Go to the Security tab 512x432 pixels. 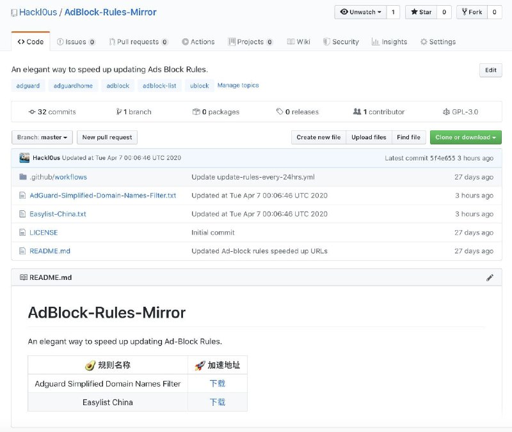click(341, 42)
